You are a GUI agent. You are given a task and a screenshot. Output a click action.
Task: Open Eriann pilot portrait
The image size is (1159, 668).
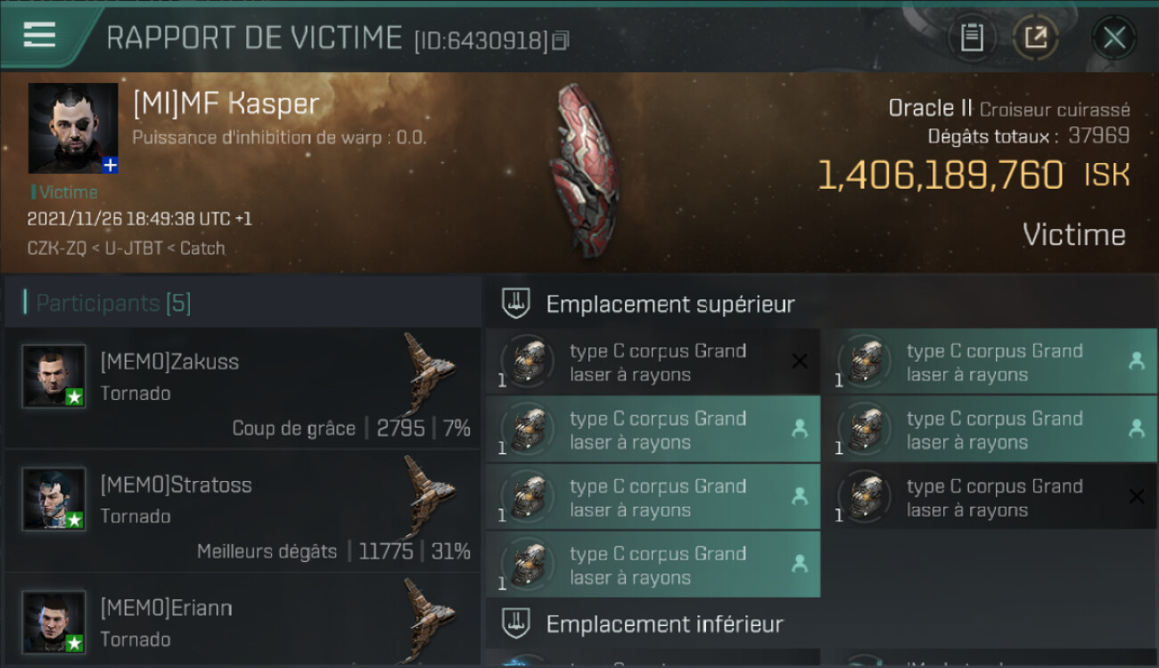tap(54, 622)
